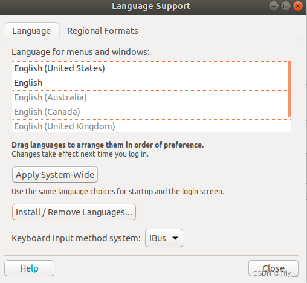Click the Close button at the bottom
The image size is (307, 283).
(273, 268)
